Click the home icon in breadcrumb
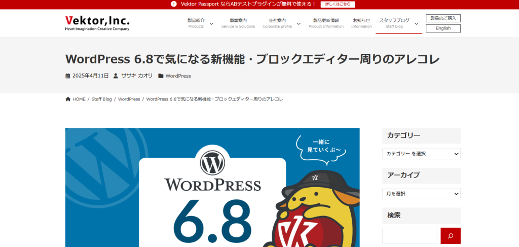The height and width of the screenshot is (247, 519). 68,99
